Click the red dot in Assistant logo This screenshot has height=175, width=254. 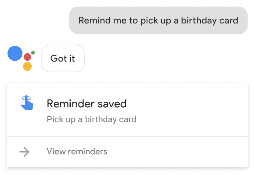click(27, 57)
